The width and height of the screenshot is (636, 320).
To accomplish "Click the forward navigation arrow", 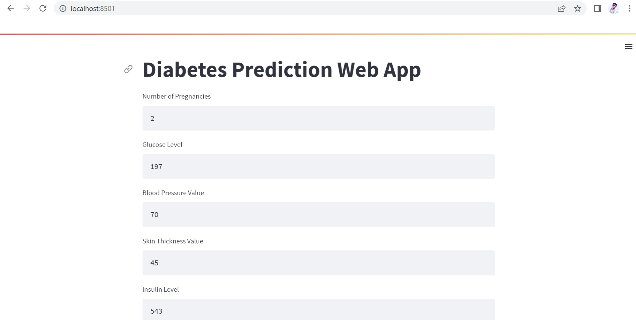I will (x=27, y=8).
